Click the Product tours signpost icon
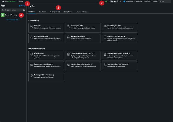 32,54
